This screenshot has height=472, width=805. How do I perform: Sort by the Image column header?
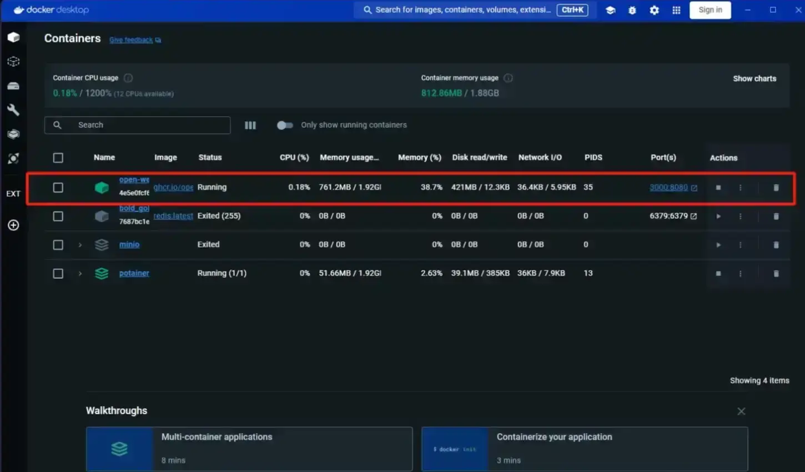pos(165,158)
